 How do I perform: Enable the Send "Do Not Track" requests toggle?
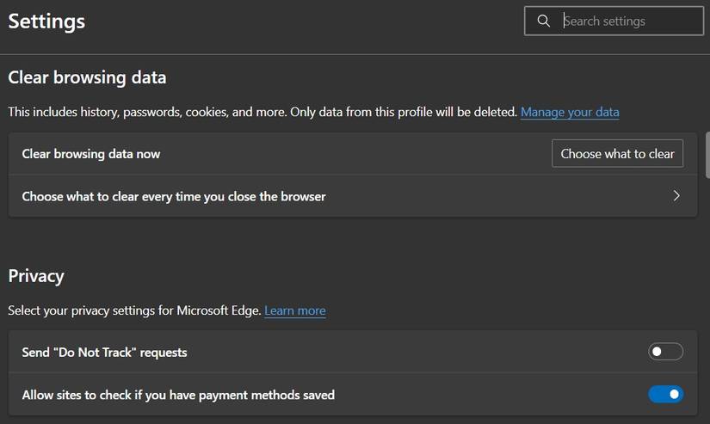tap(665, 352)
